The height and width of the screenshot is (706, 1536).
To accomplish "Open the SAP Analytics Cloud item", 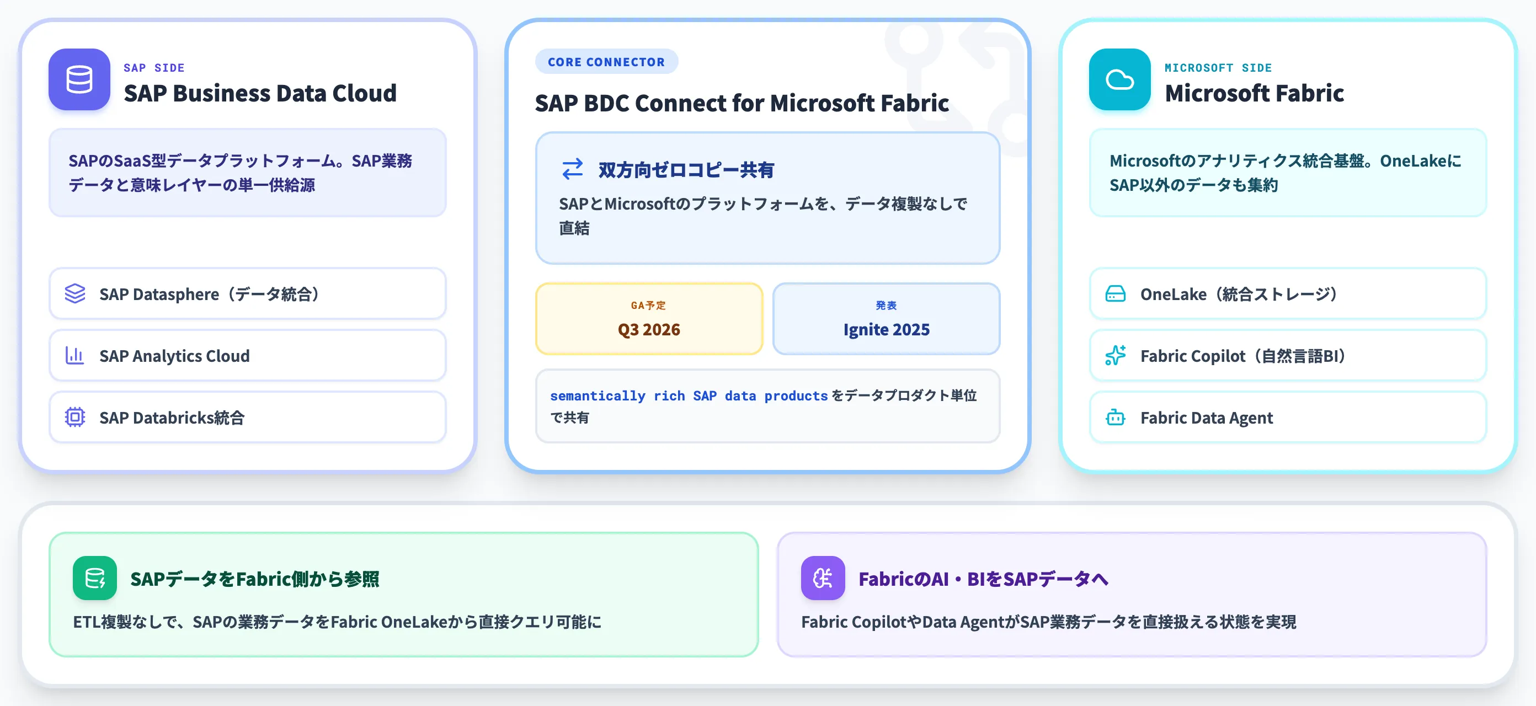I will 248,355.
